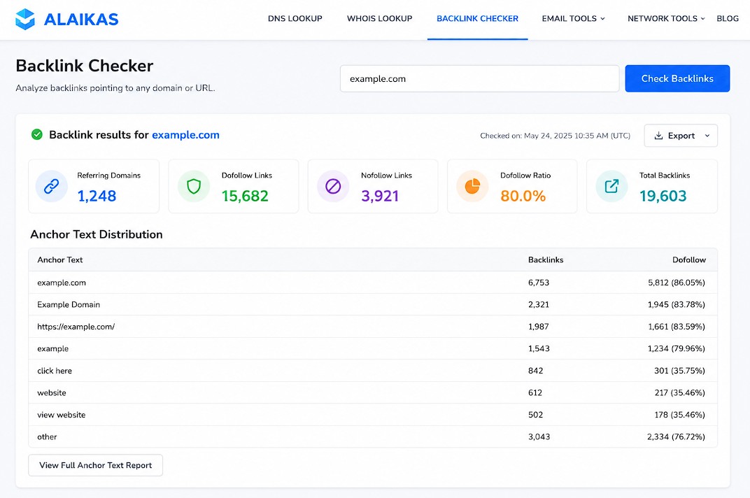Viewport: 750px width, 498px height.
Task: Click the Referring Domains chain-link icon
Action: [x=52, y=186]
